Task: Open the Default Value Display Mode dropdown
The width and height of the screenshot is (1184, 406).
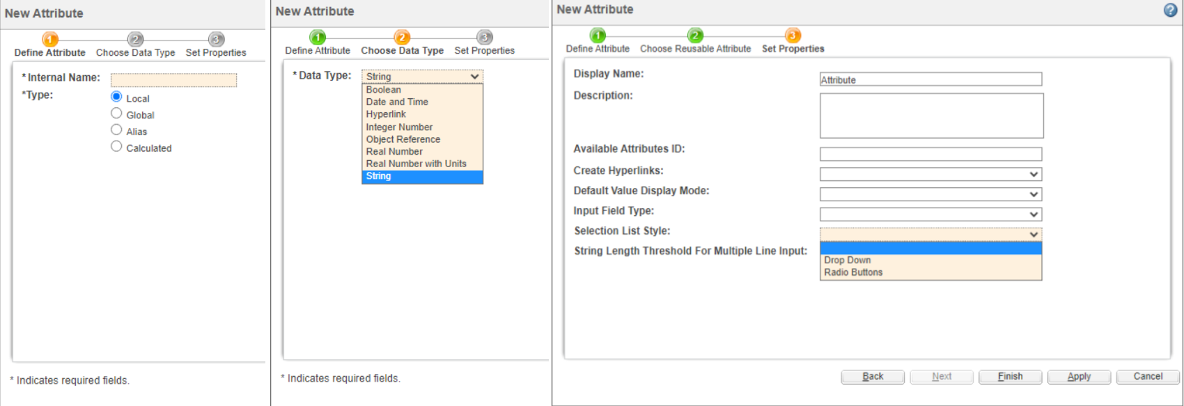Action: pyautogui.click(x=930, y=194)
